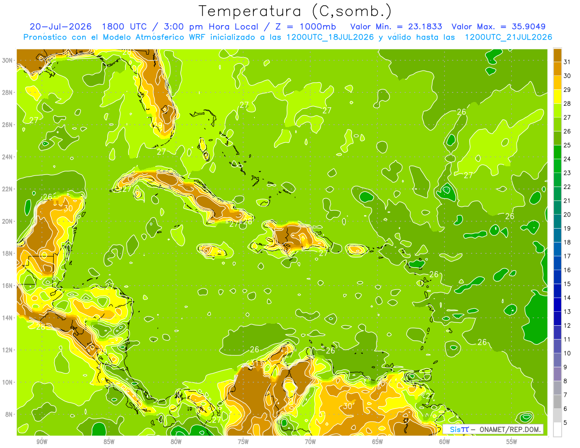The image size is (580, 448).
Task: Click the '24N' latitude axis label
Action: tap(8, 157)
